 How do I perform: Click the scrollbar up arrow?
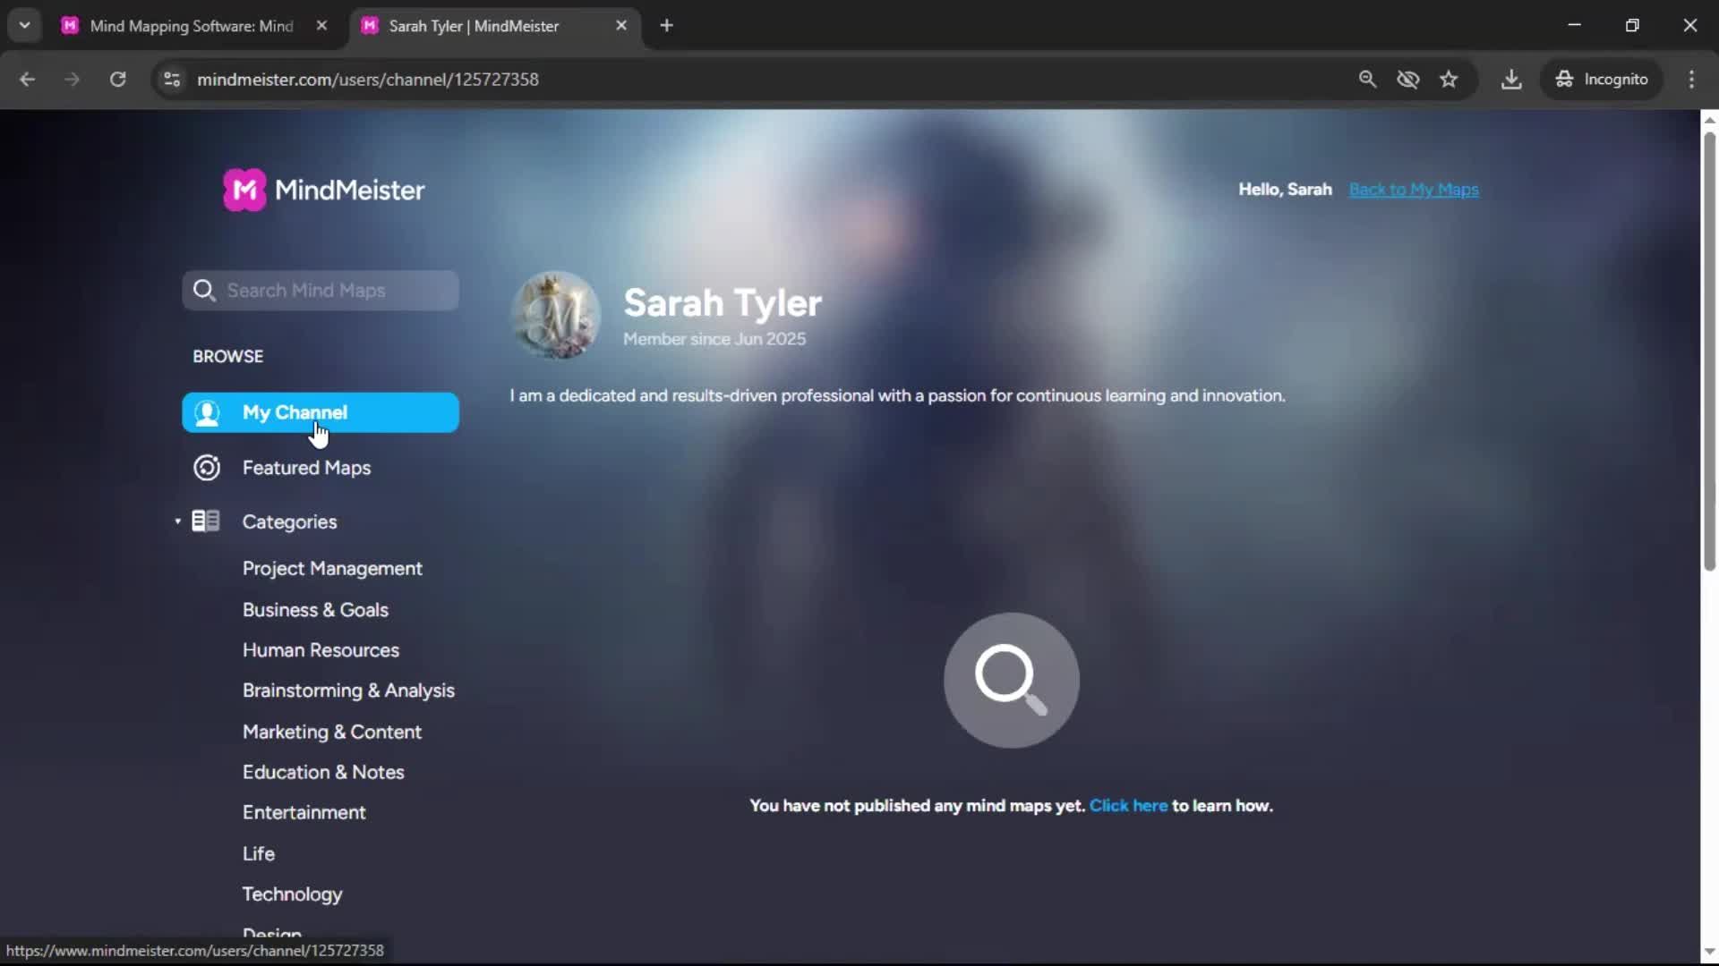[1709, 119]
